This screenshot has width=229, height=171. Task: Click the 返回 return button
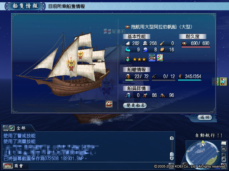coord(205,117)
